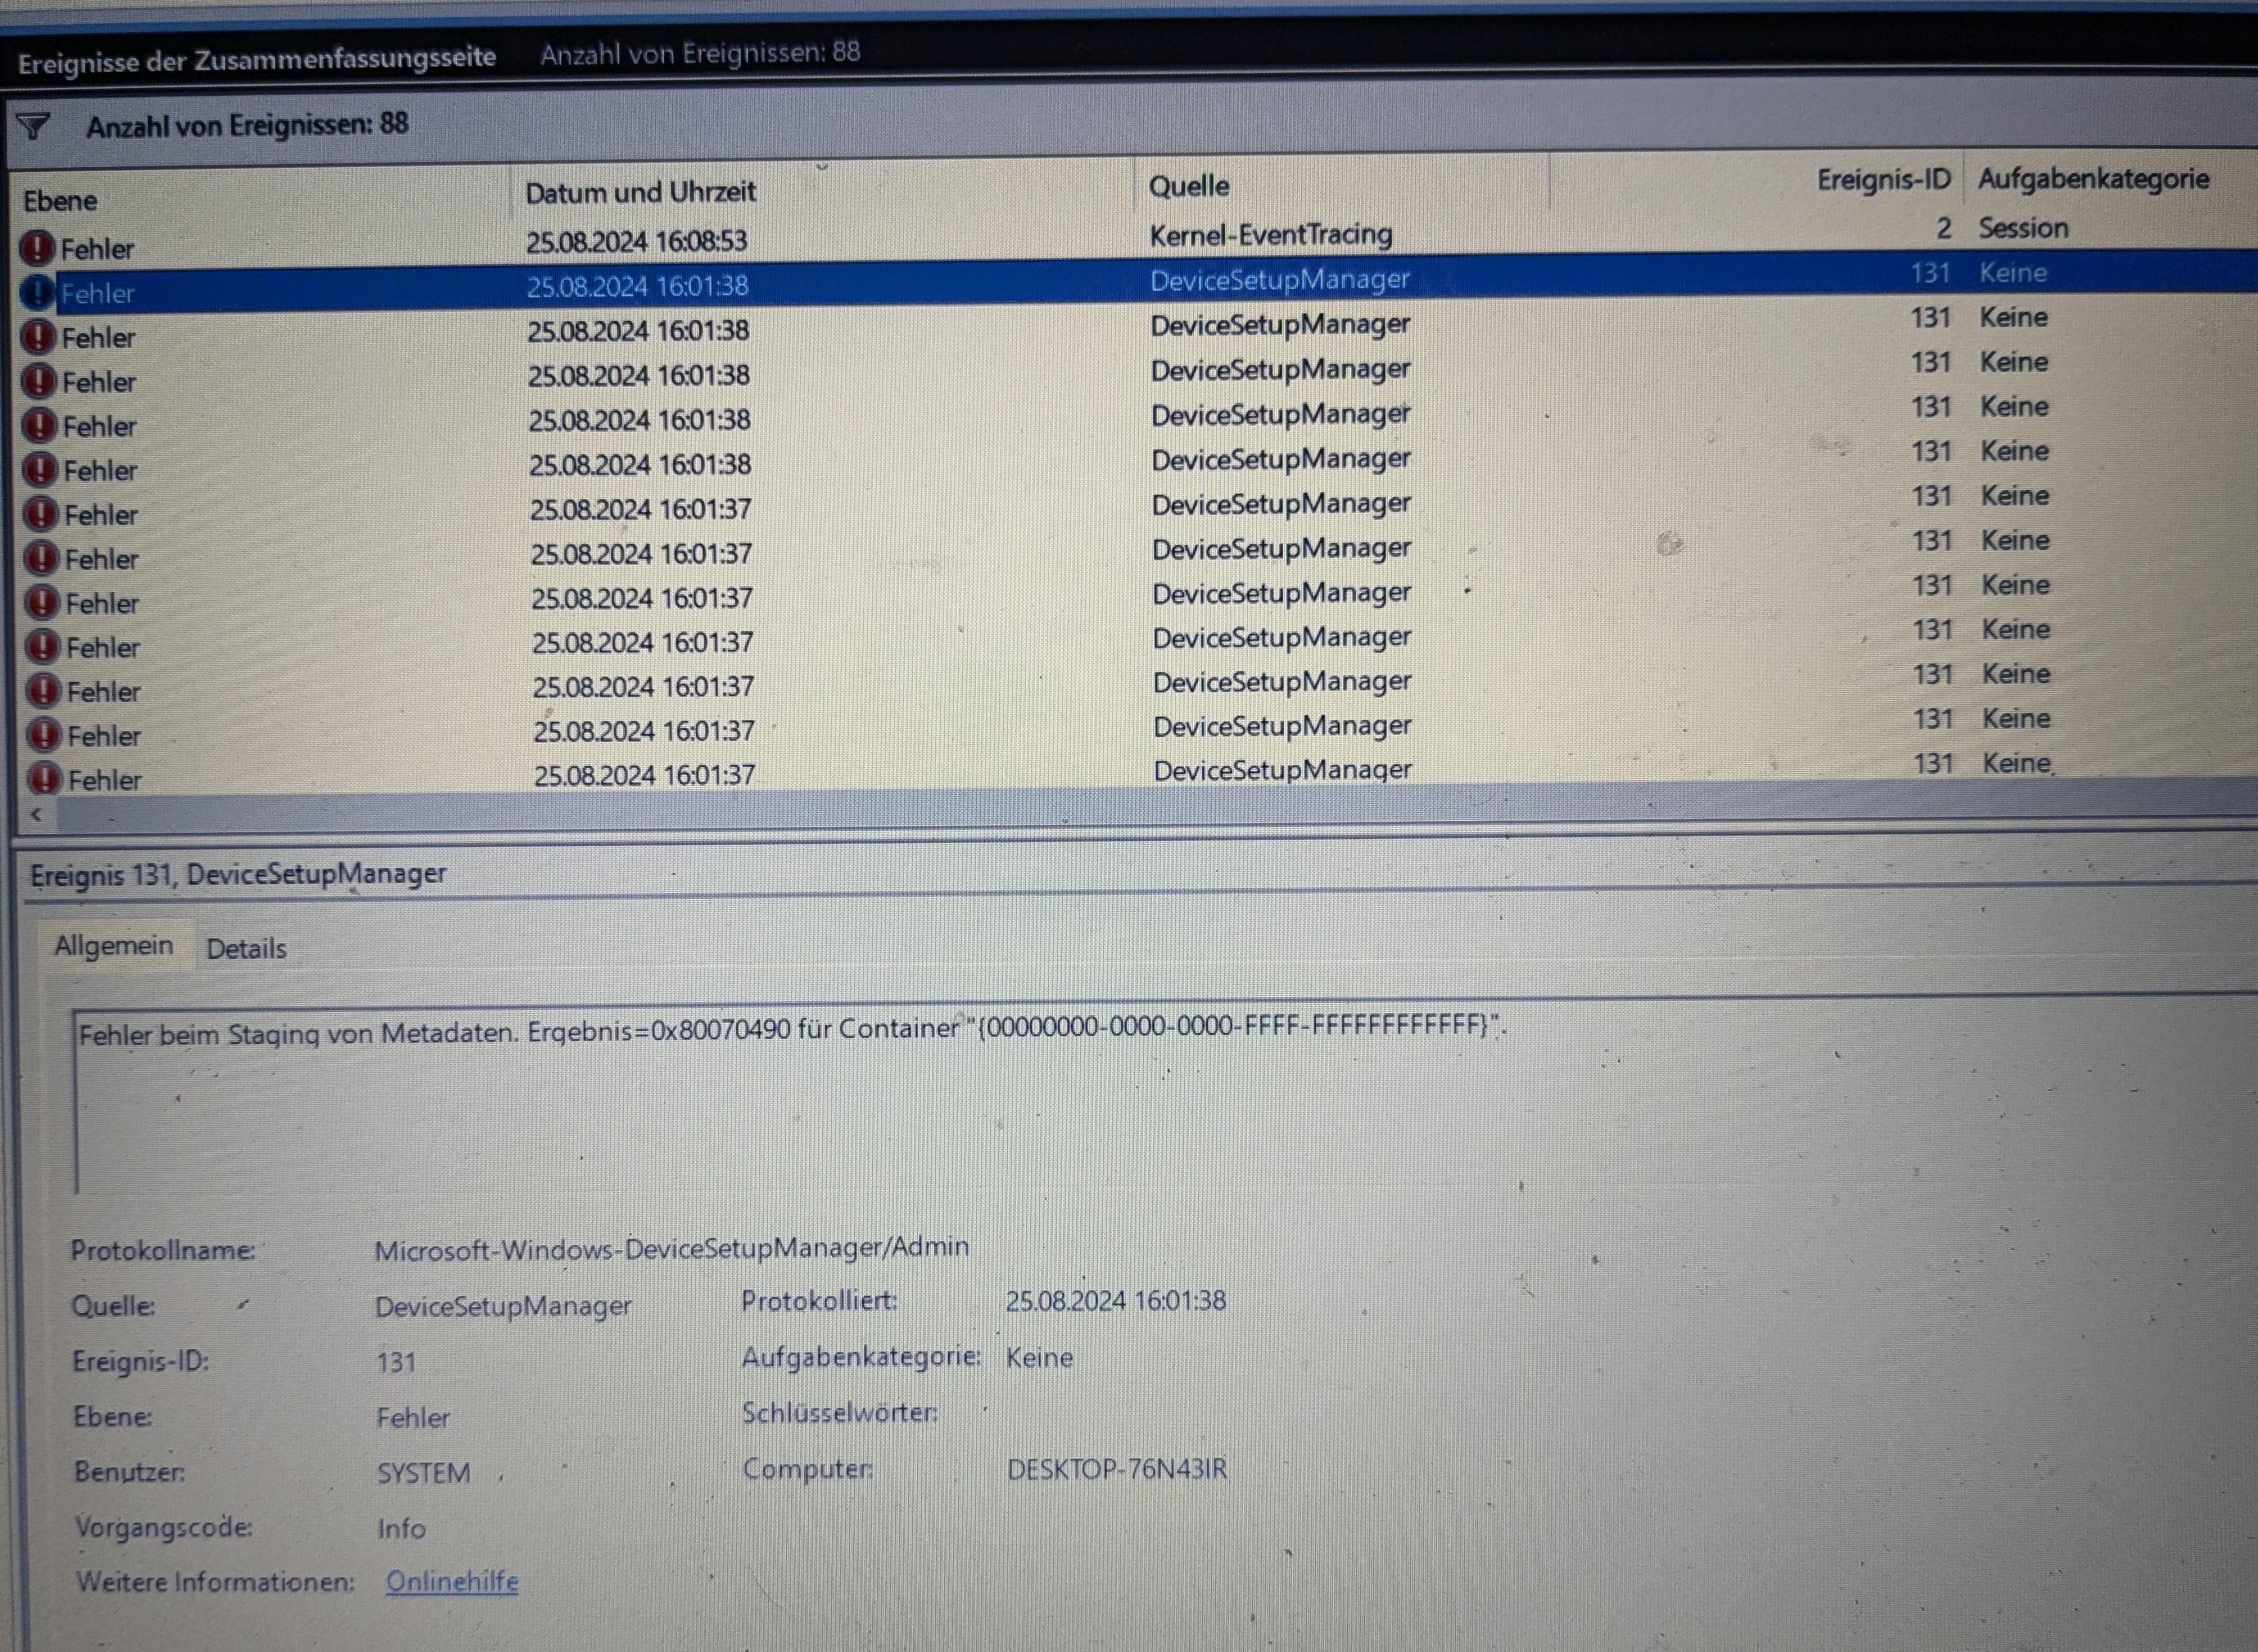Open the Onlinehilfe link
The image size is (2258, 1652).
(x=452, y=1581)
